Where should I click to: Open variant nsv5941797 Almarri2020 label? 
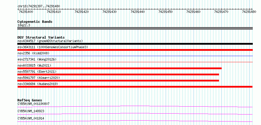click(39, 78)
